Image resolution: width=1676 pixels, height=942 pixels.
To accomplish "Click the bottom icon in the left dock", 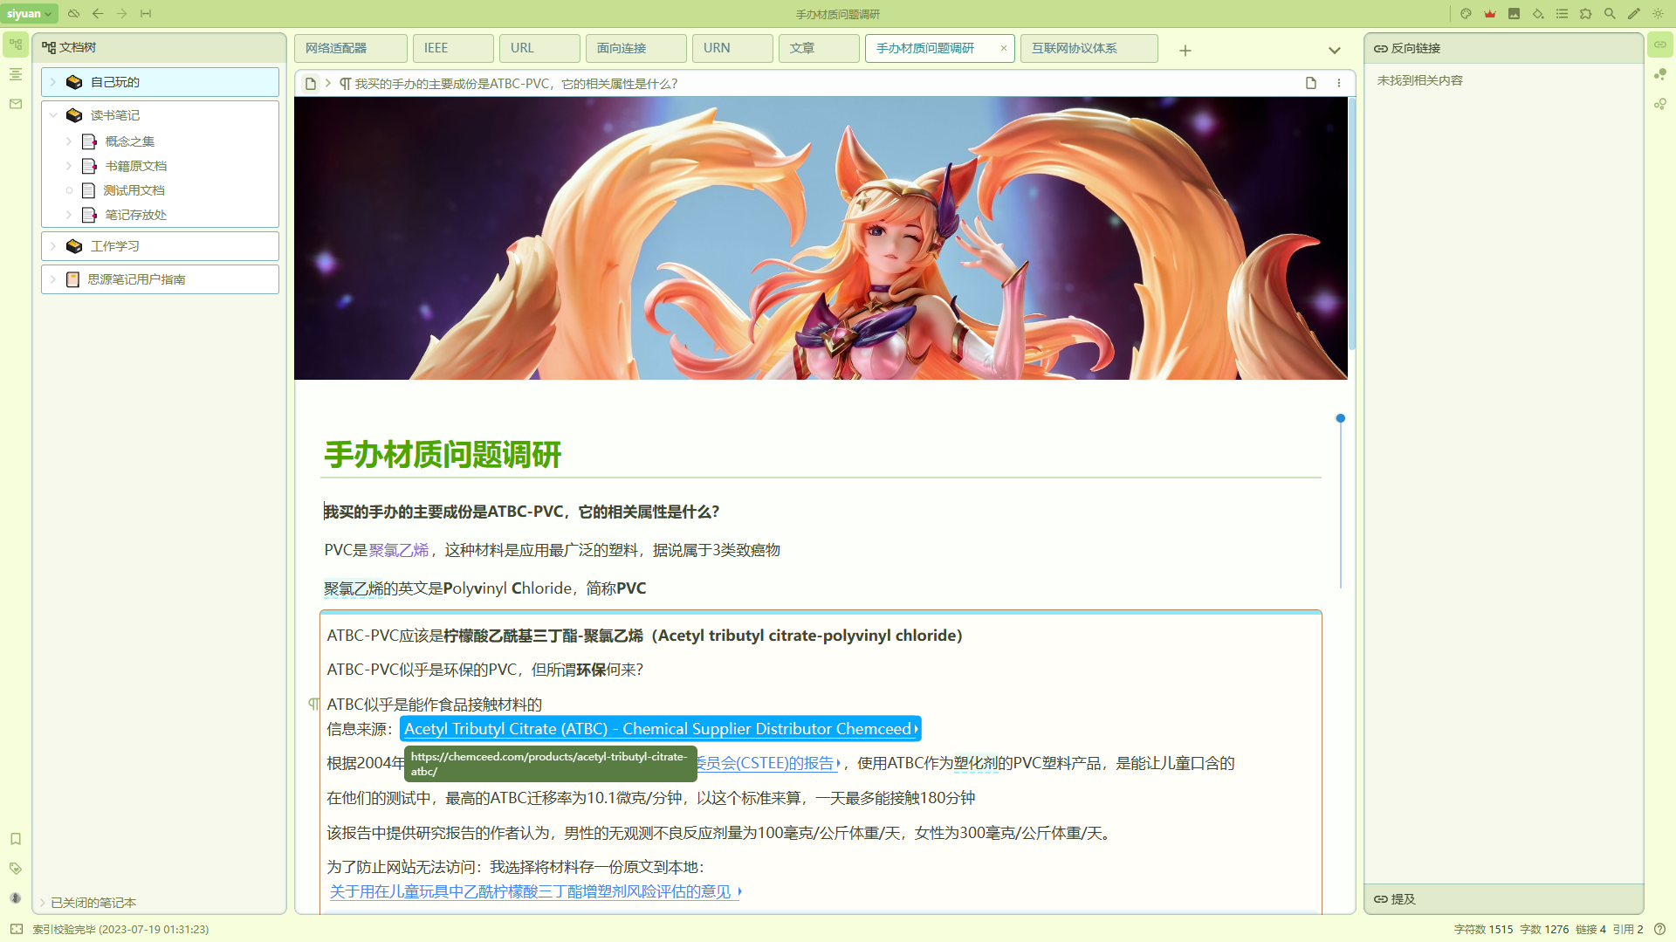I will click(16, 898).
